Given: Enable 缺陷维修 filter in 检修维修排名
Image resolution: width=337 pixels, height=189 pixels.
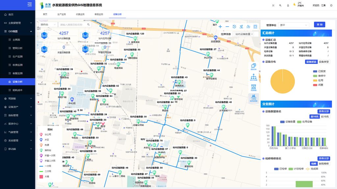Looking at the screenshot, I should (324, 163).
